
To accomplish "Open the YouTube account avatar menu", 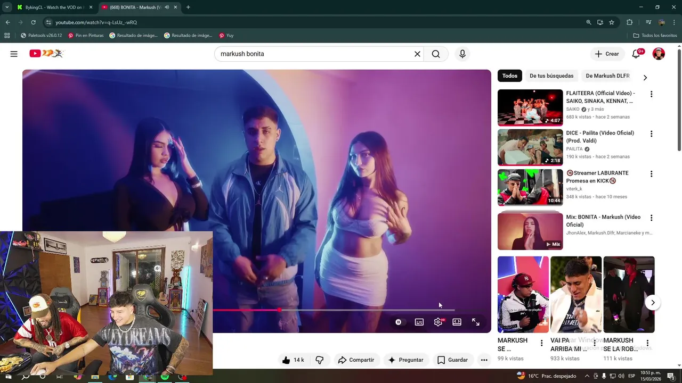I will [x=659, y=54].
